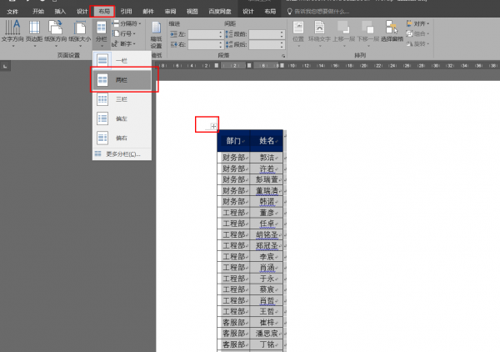The height and width of the screenshot is (352, 500).
Task: Click the 段前 spacing before field
Action: (267, 33)
